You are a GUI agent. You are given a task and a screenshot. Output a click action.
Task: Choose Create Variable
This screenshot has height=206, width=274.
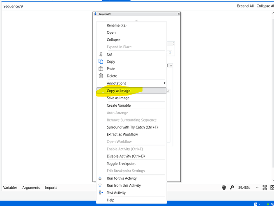coord(119,105)
